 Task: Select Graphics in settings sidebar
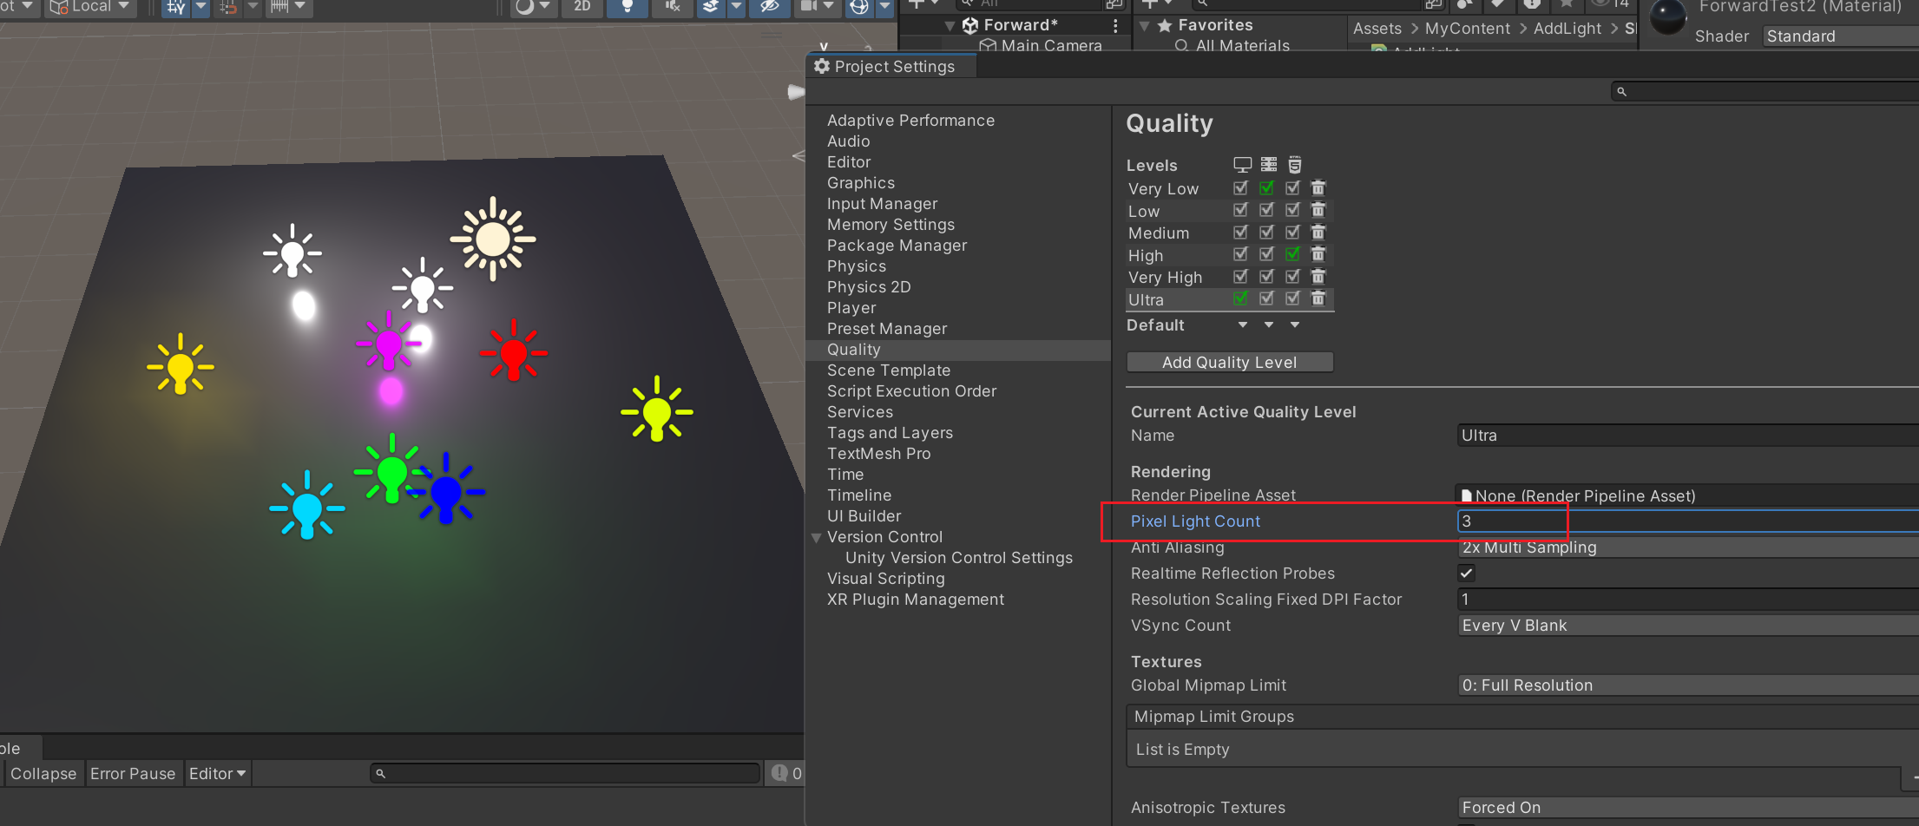pos(860,183)
